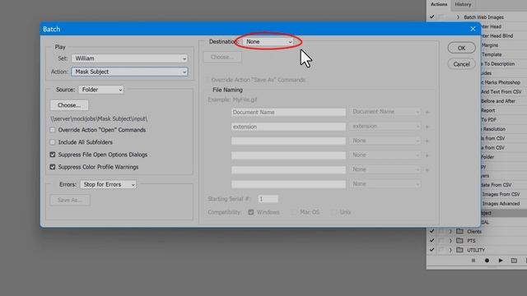
Task: Switch to the Actions panel tab
Action: (x=439, y=4)
